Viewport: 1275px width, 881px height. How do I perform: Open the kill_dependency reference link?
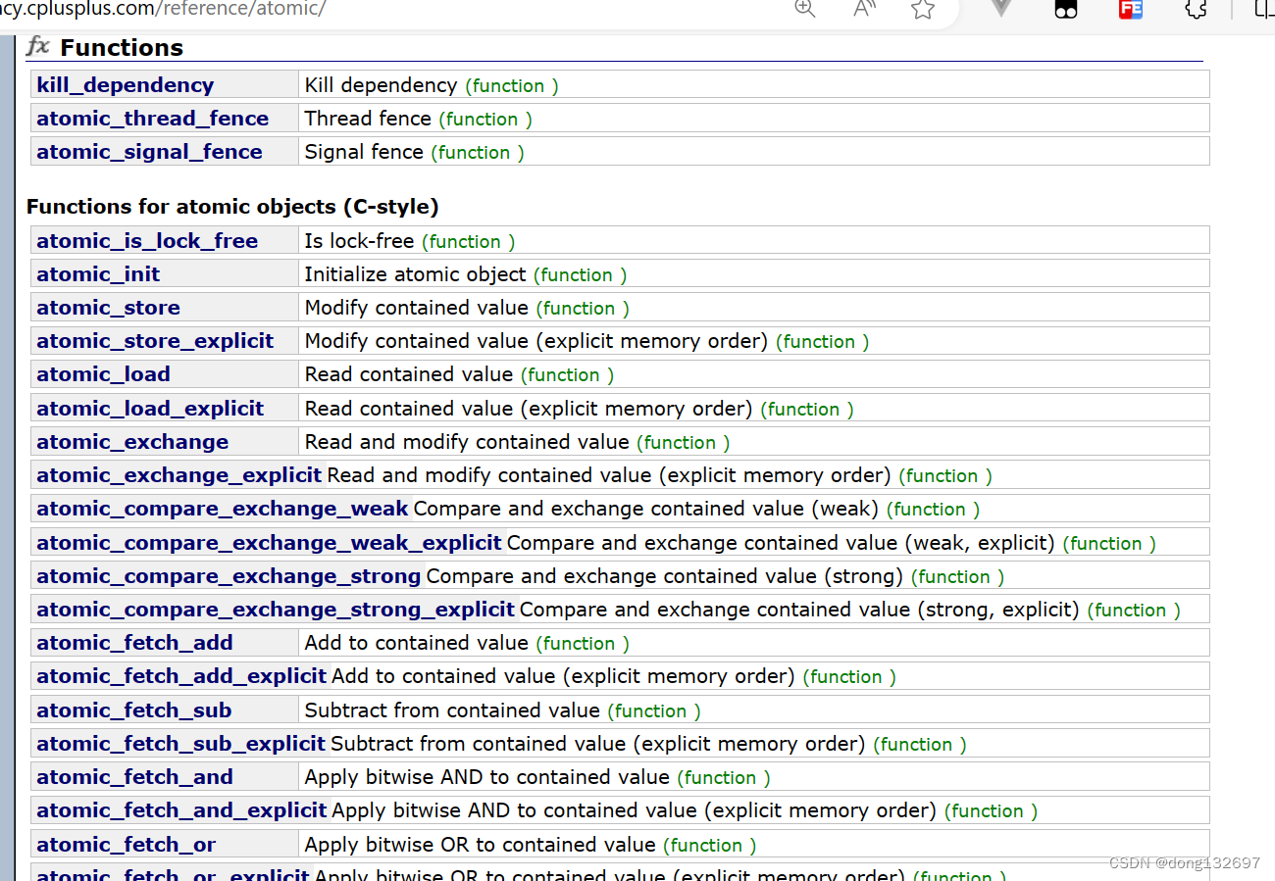coord(125,85)
